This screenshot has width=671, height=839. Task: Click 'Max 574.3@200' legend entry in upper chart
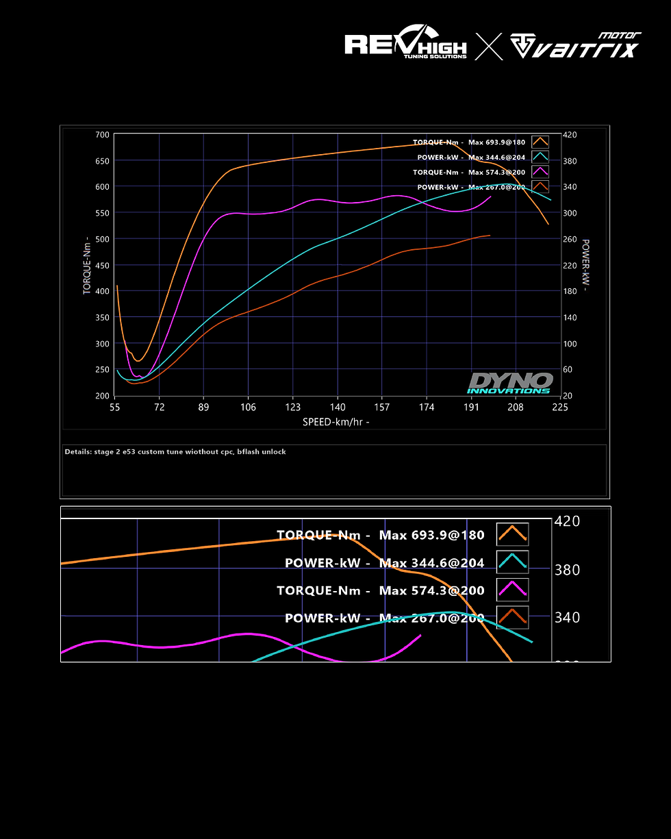pos(496,173)
